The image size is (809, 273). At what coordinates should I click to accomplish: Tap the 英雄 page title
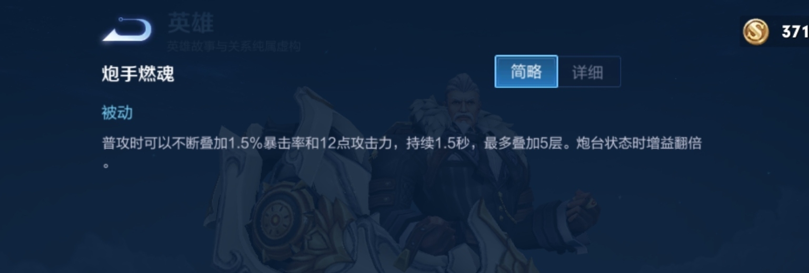point(191,23)
